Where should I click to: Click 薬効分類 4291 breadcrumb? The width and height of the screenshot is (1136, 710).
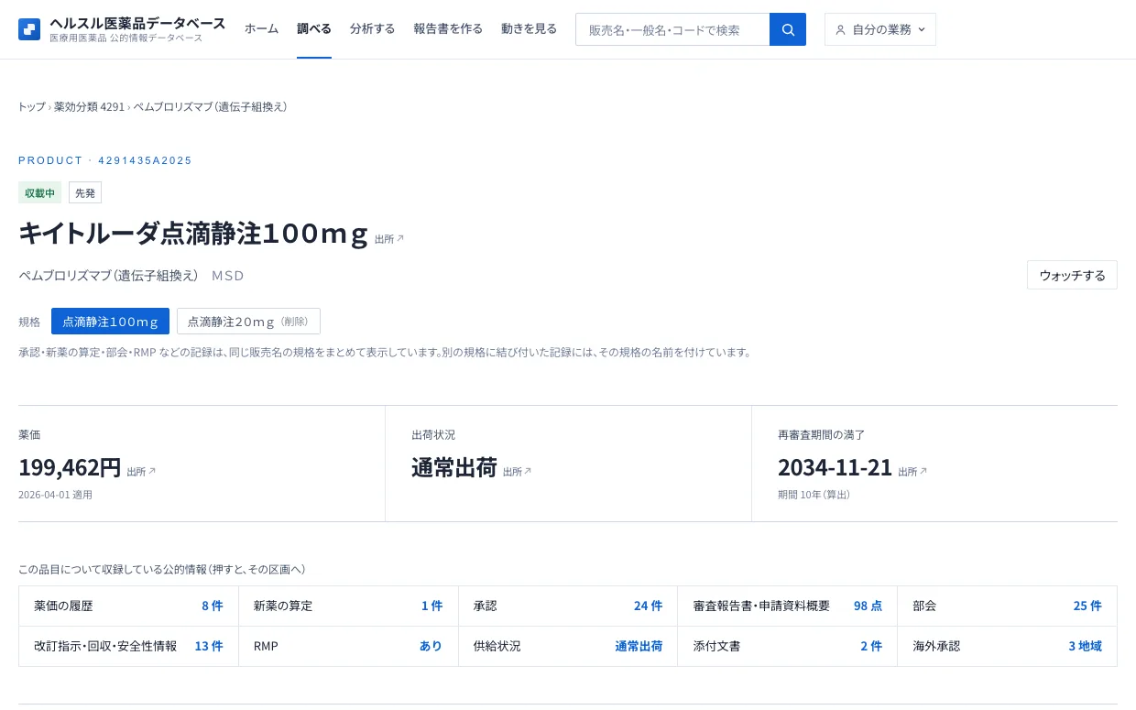click(x=89, y=107)
